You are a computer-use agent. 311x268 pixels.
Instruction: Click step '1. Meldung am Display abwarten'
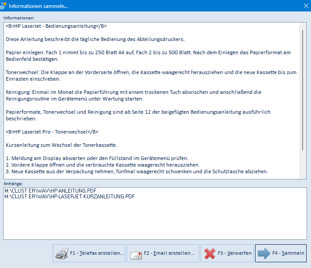[97, 158]
